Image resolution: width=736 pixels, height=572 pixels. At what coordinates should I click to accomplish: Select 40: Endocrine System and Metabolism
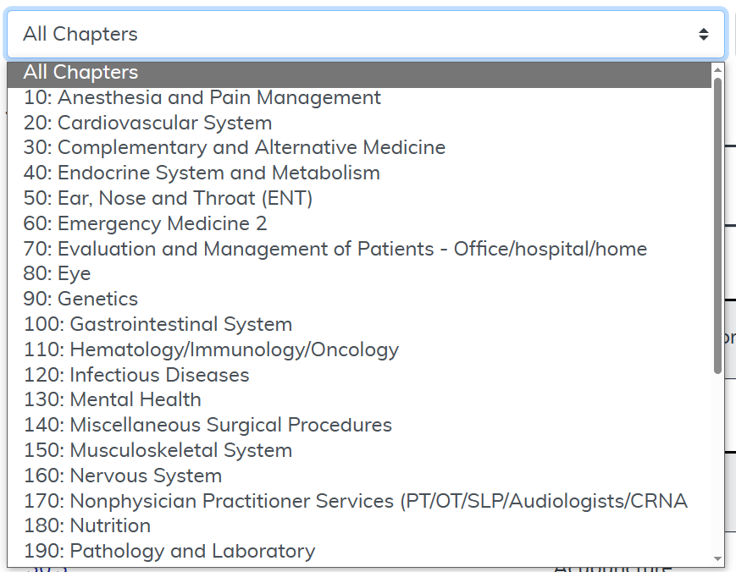(x=202, y=173)
